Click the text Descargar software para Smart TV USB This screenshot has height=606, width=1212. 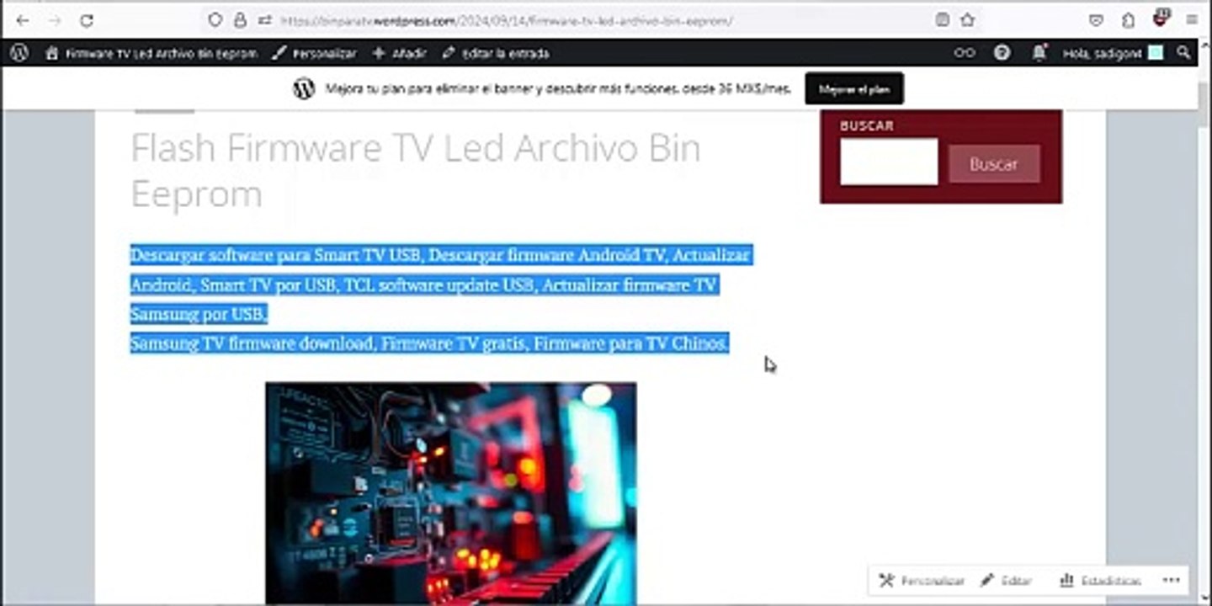(x=276, y=255)
